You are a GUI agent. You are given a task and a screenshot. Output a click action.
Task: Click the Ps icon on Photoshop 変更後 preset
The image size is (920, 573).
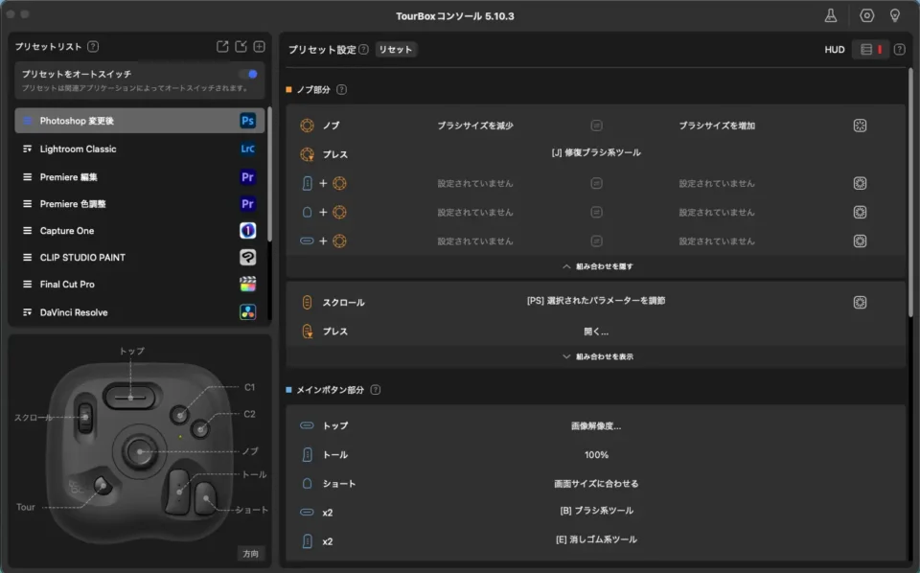click(x=247, y=120)
